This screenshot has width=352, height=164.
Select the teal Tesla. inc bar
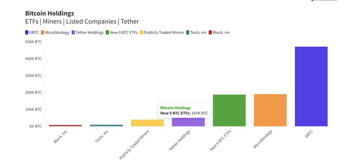point(106,125)
